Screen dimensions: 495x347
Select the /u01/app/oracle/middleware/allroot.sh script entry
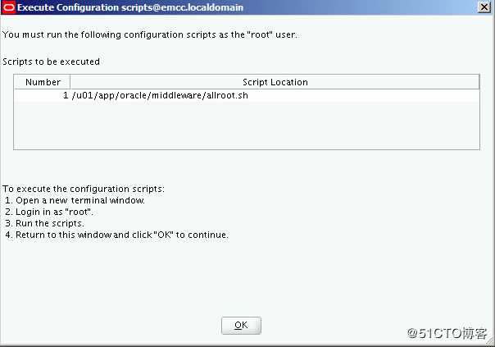(160, 95)
